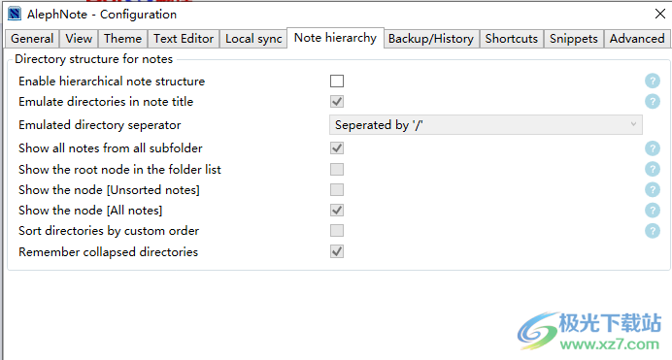
Task: Switch to the View tab
Action: click(x=79, y=39)
